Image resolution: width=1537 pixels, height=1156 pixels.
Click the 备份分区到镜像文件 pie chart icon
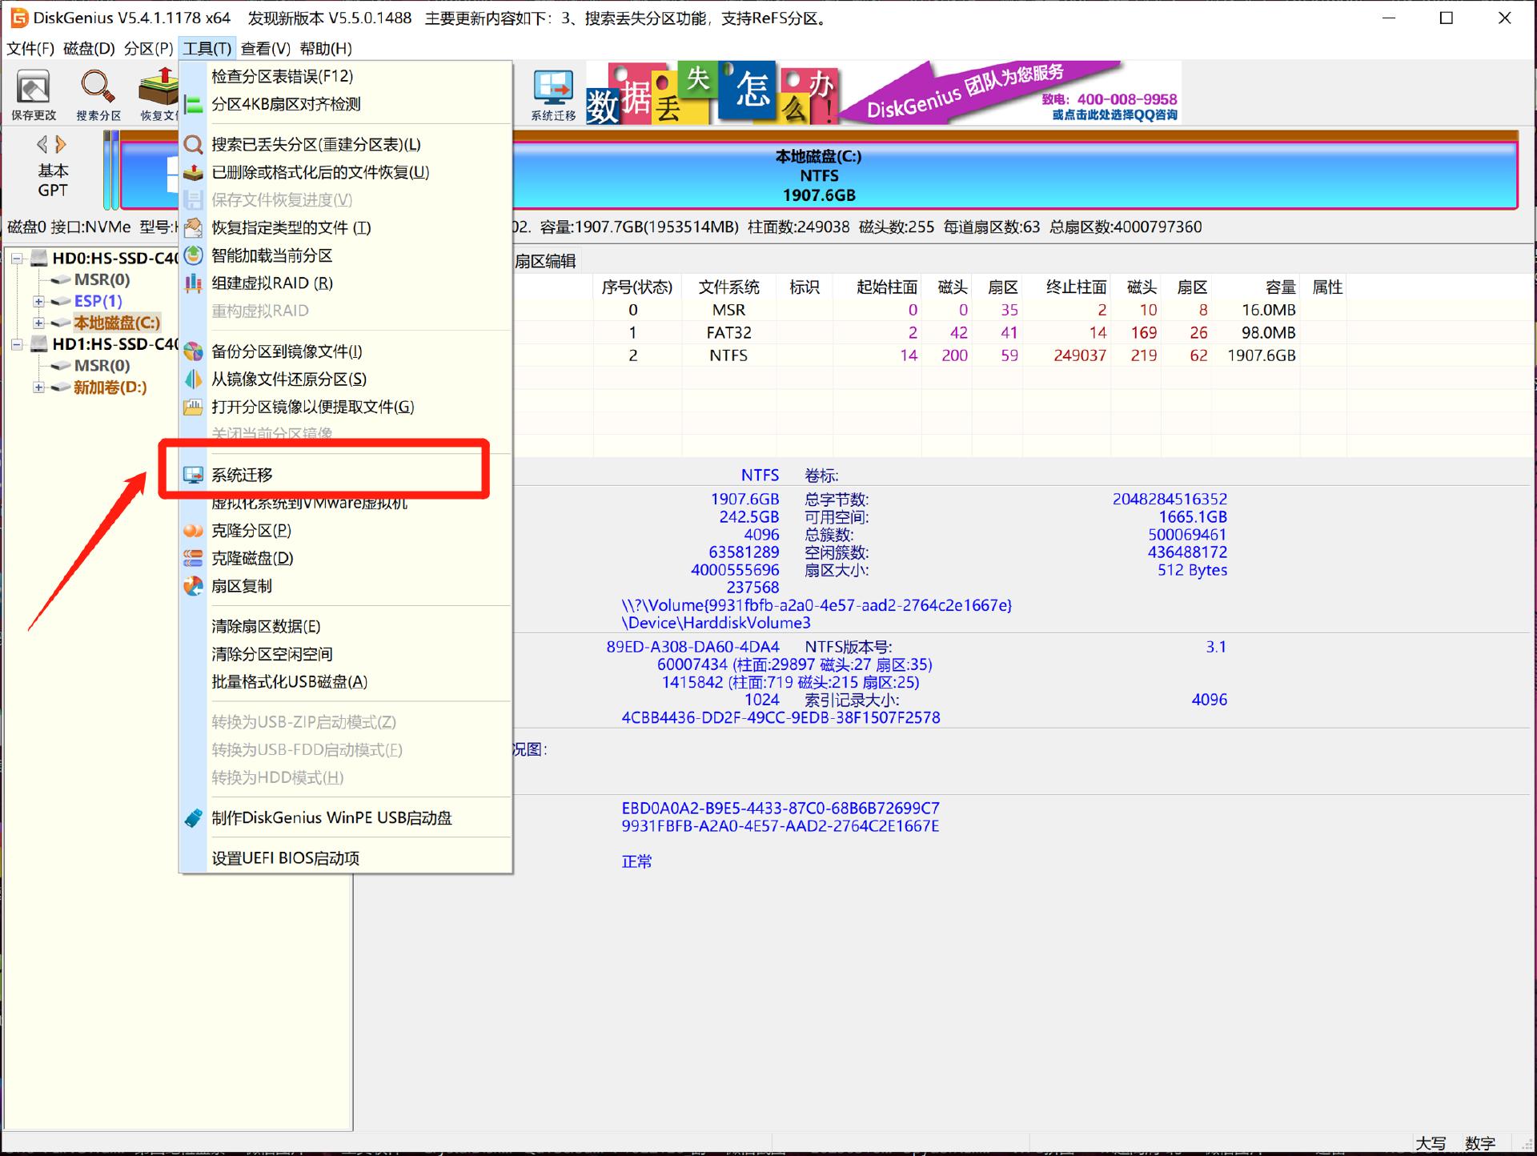click(x=192, y=351)
